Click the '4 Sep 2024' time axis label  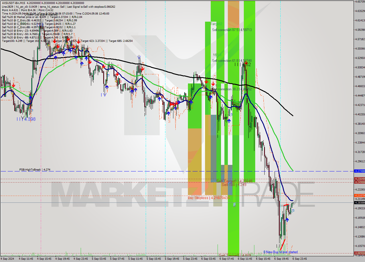pyautogui.click(x=7, y=259)
